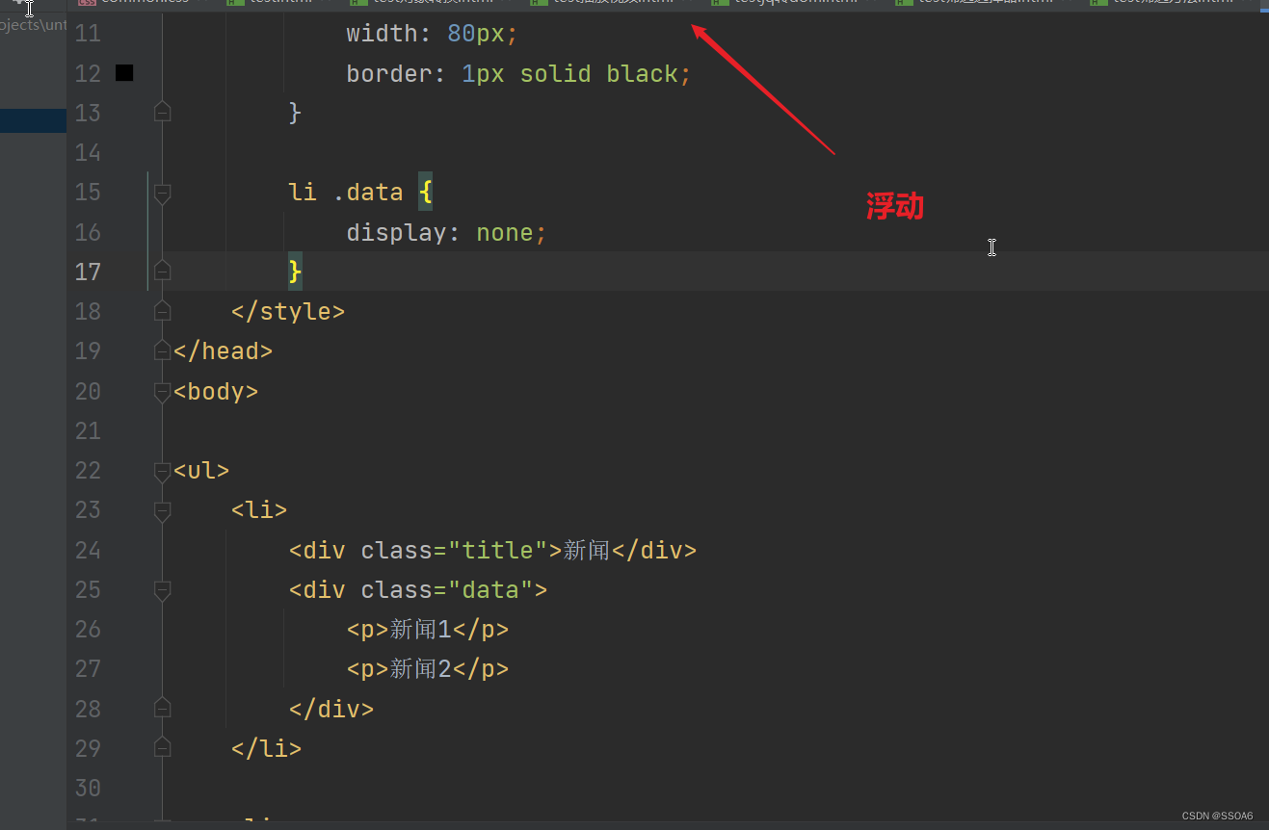Place cursor on 'border' property text
1269x830 pixels.
(x=390, y=74)
